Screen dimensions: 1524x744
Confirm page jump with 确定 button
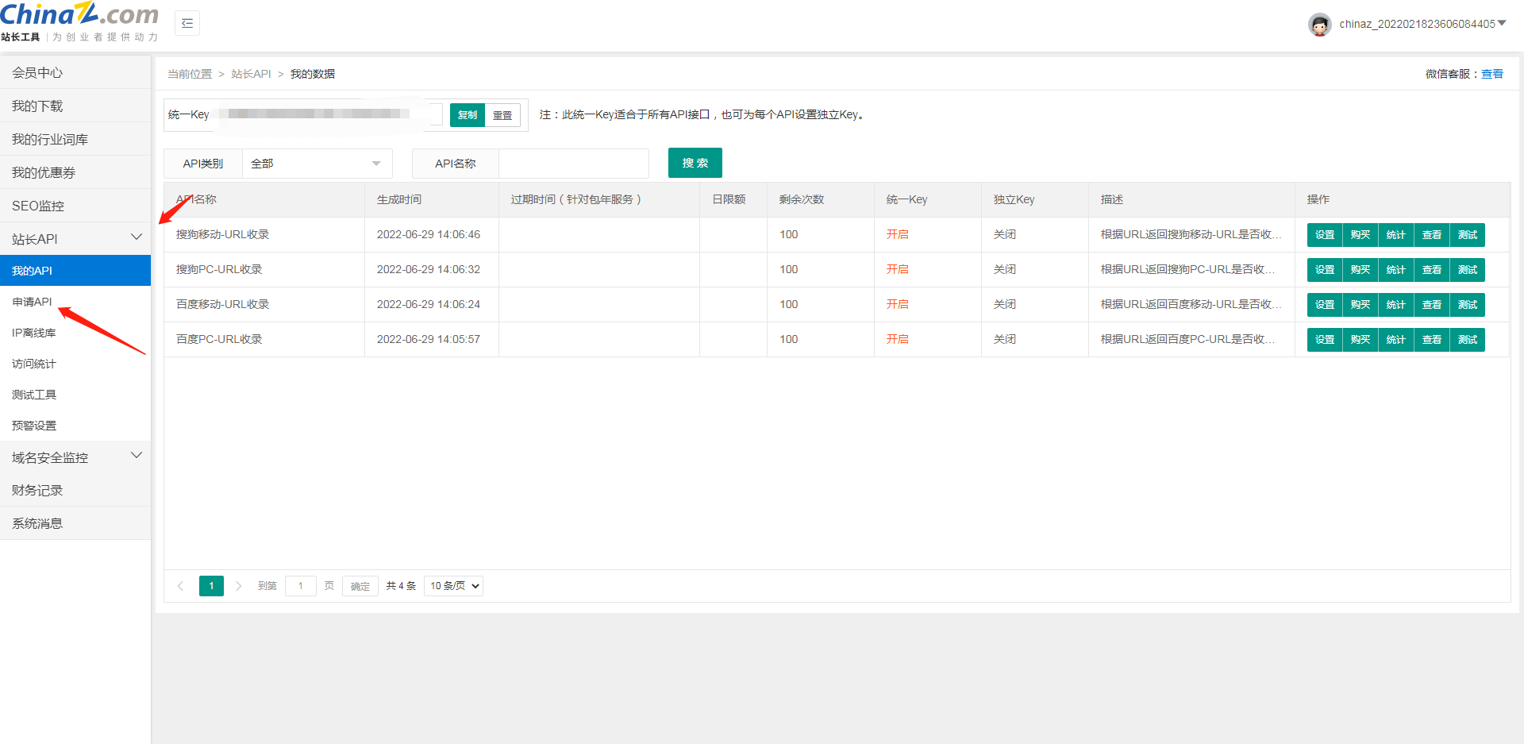[x=360, y=586]
